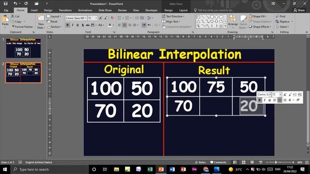
Task: Align text right in the ribbon
Action: pyautogui.click(x=129, y=25)
